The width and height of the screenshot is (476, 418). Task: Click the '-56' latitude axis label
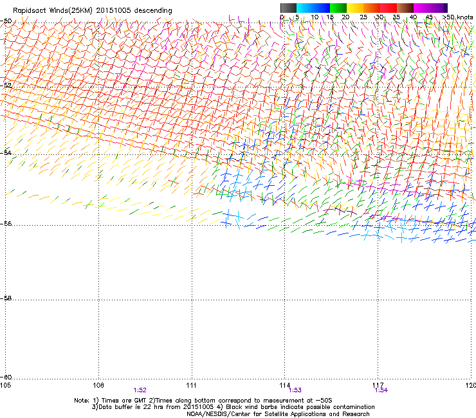[x=6, y=223]
